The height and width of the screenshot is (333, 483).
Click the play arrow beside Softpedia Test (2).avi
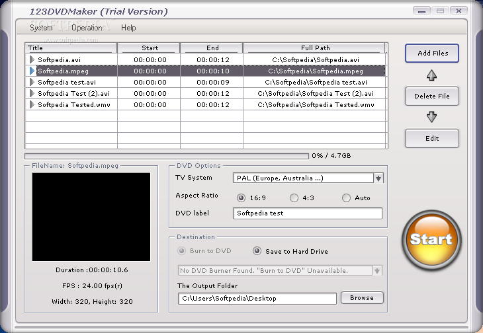(x=32, y=93)
